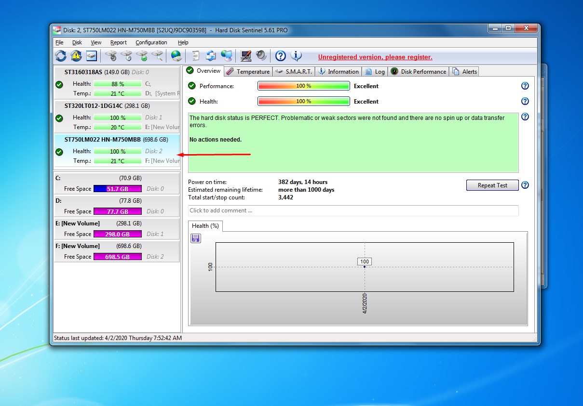583x406 pixels.
Task: Click the hard disk details toolbar icon
Action: [x=91, y=55]
